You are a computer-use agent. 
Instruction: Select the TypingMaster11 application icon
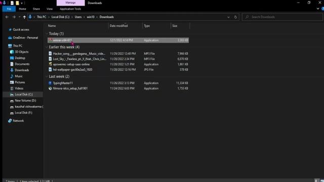tap(50, 83)
